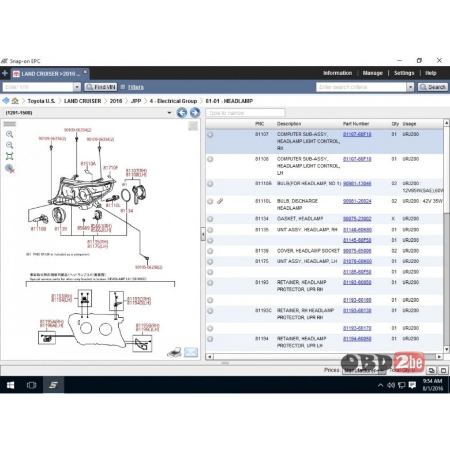Fit diagram to window
This screenshot has width=450, height=450.
[9, 156]
